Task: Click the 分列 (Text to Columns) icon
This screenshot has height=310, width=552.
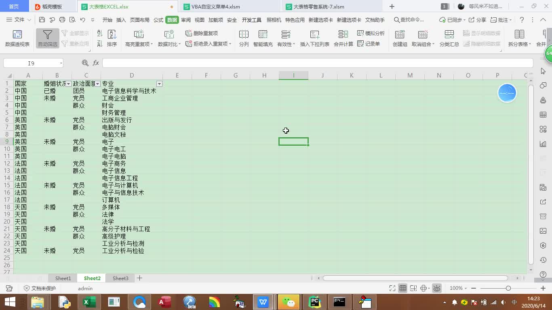Action: 244,38
